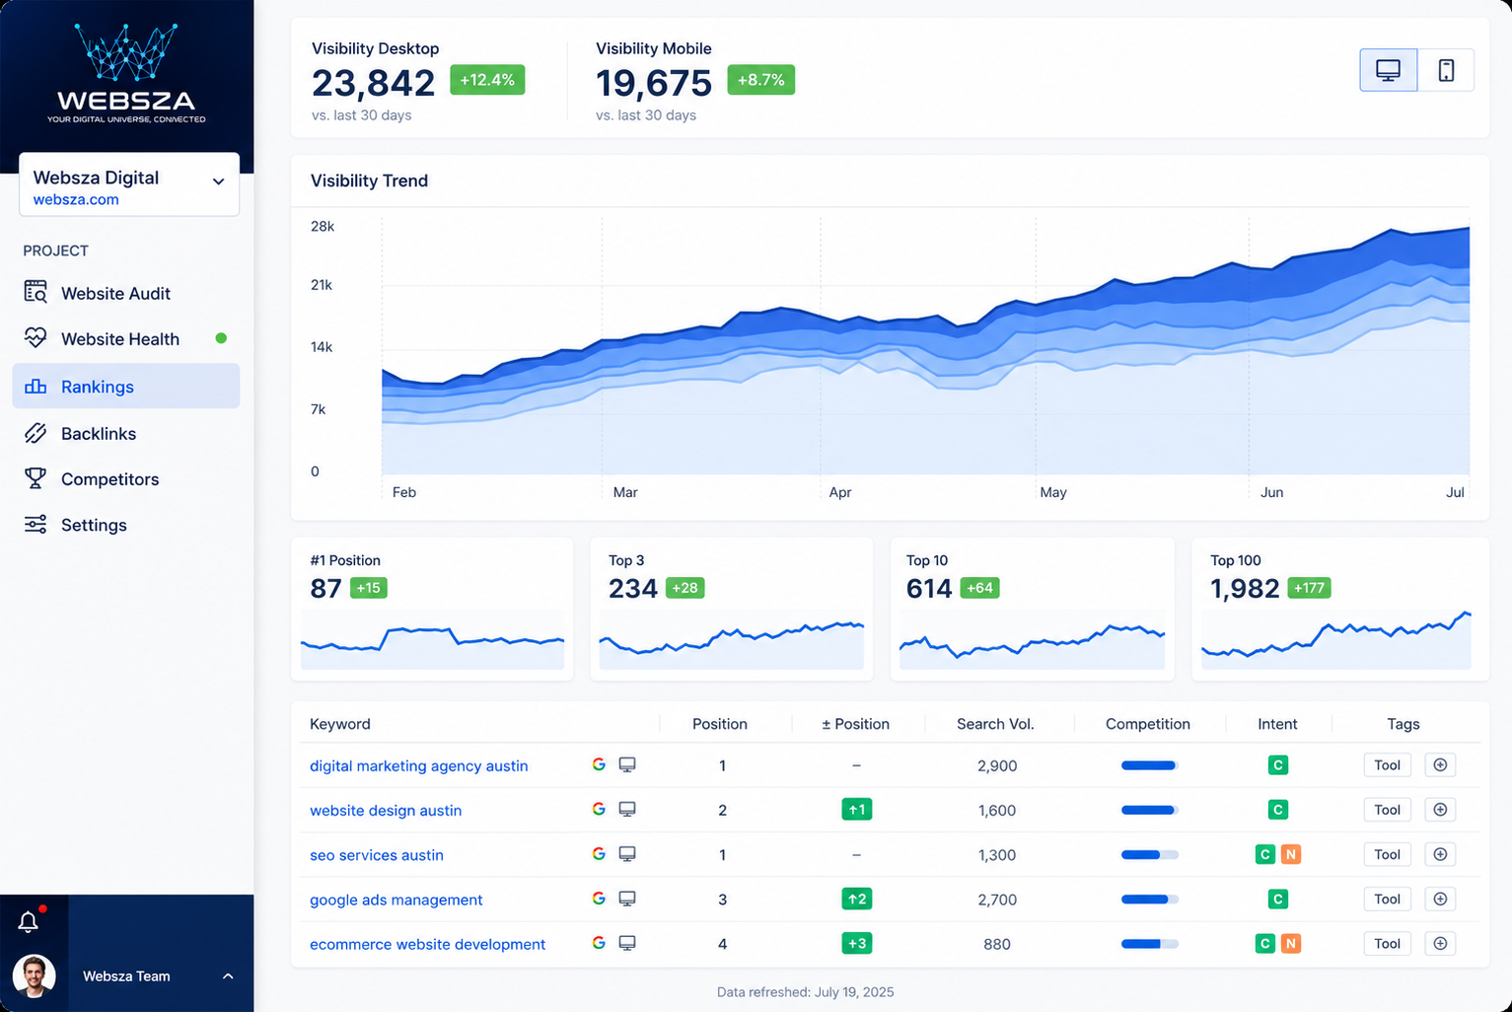Screen dimensions: 1512x1012
Task: Click the +8.7% mobile visibility badge
Action: [760, 80]
